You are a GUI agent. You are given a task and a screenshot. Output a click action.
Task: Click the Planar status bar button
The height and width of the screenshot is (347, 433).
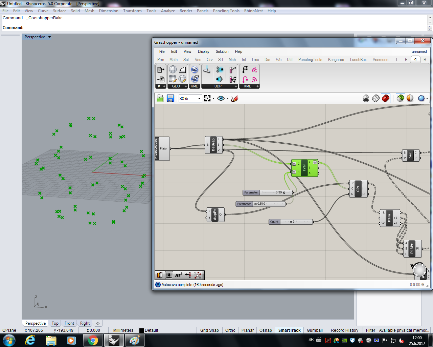coord(248,330)
